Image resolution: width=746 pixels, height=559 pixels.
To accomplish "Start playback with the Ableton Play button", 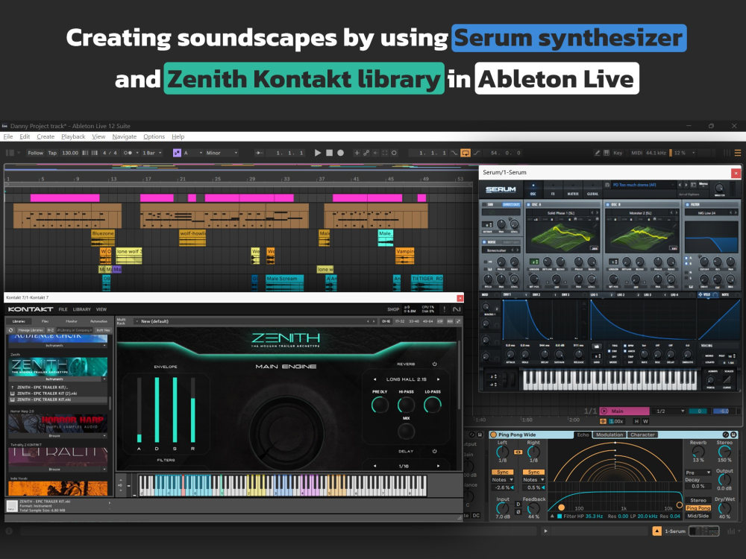I will point(318,153).
